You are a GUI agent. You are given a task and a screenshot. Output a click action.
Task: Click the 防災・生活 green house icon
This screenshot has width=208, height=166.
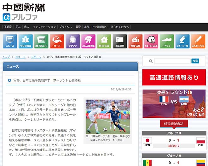coord(104,41)
